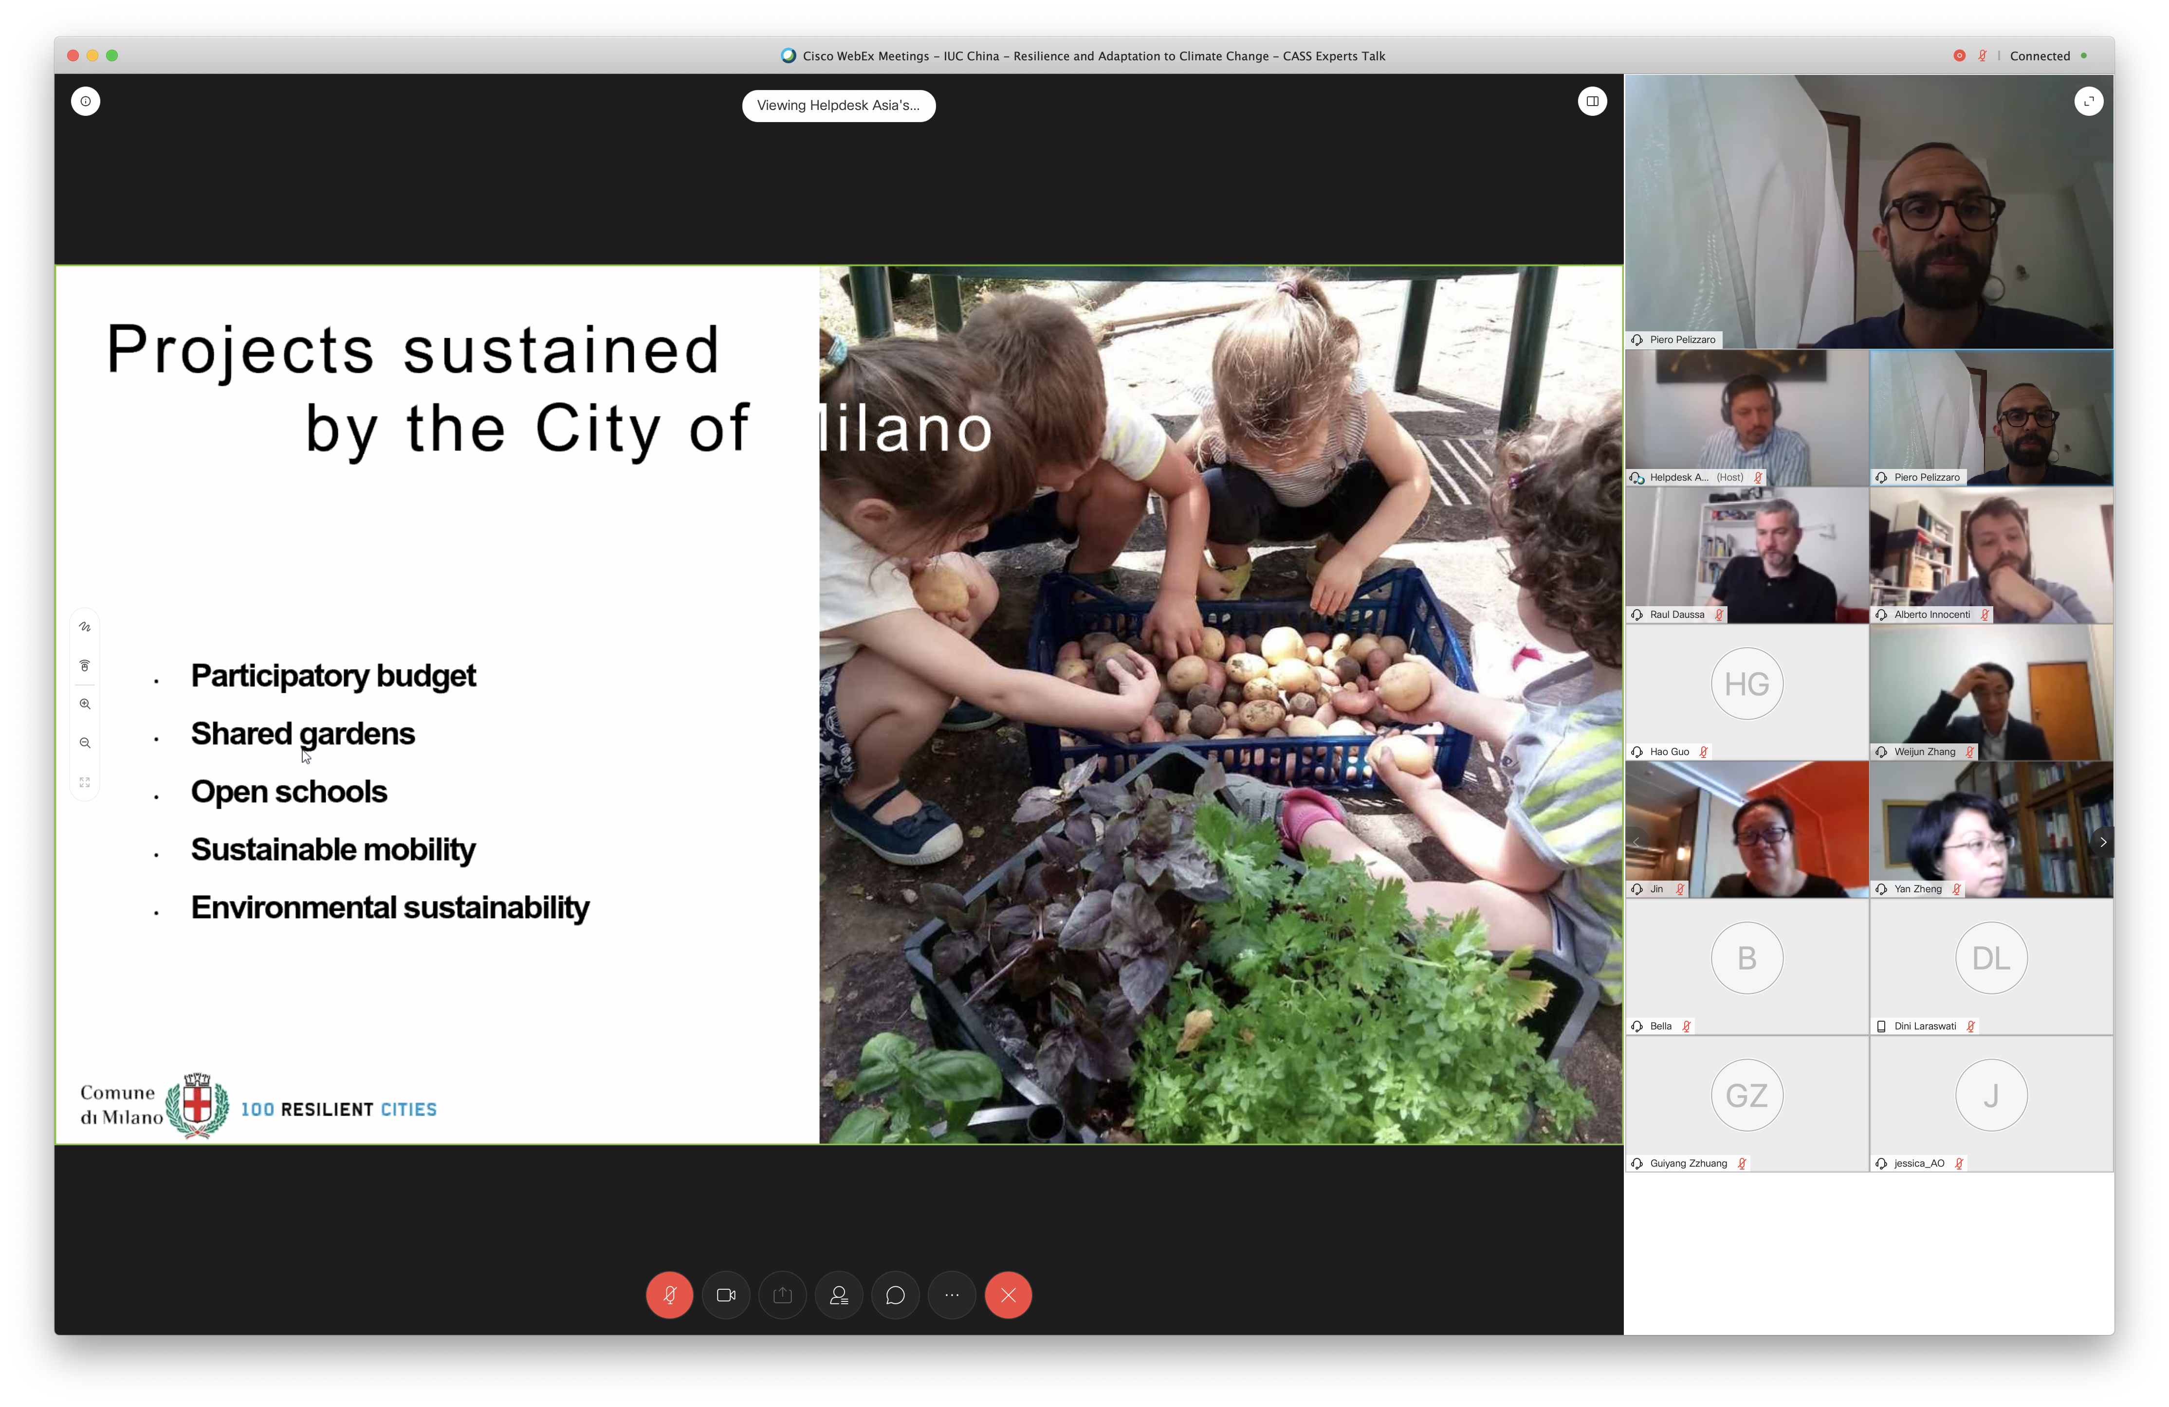Viewport: 2169px width, 1407px height.
Task: Click the zoom out magnifier icon
Action: (x=85, y=743)
